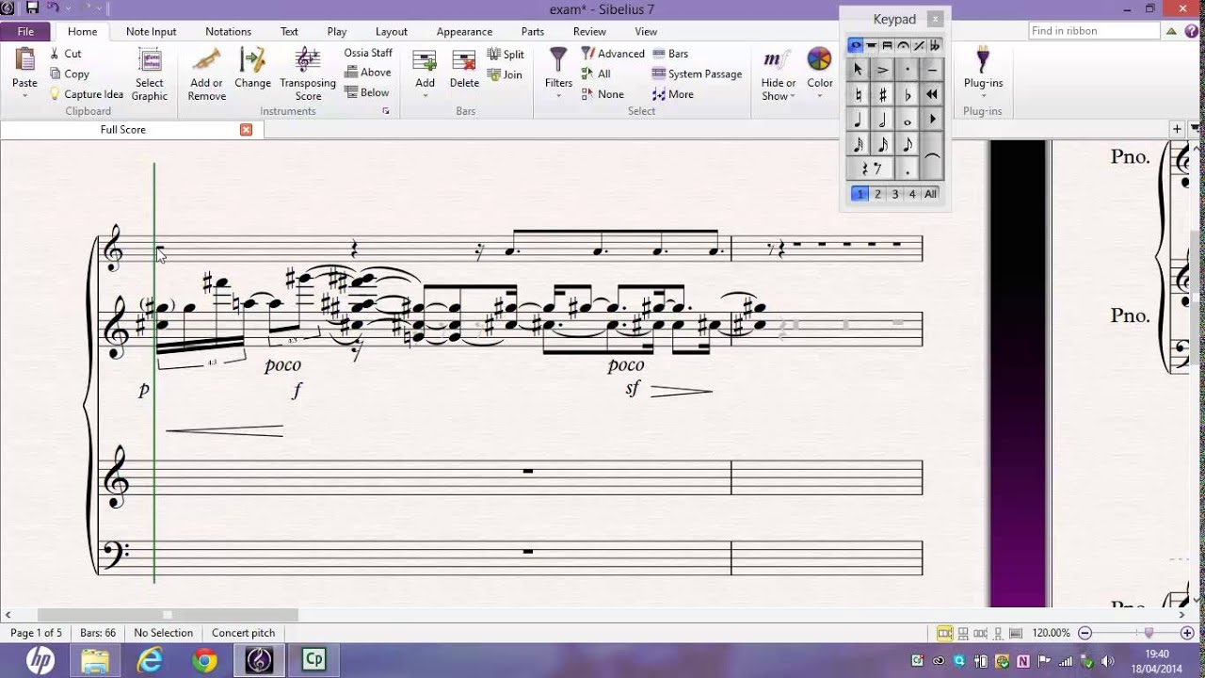Move the zoom slider handle
1205x678 pixels.
click(1149, 633)
